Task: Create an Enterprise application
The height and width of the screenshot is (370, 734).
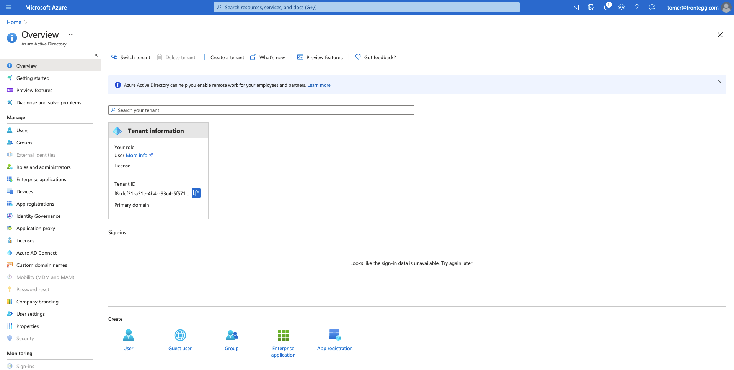Action: 283,343
